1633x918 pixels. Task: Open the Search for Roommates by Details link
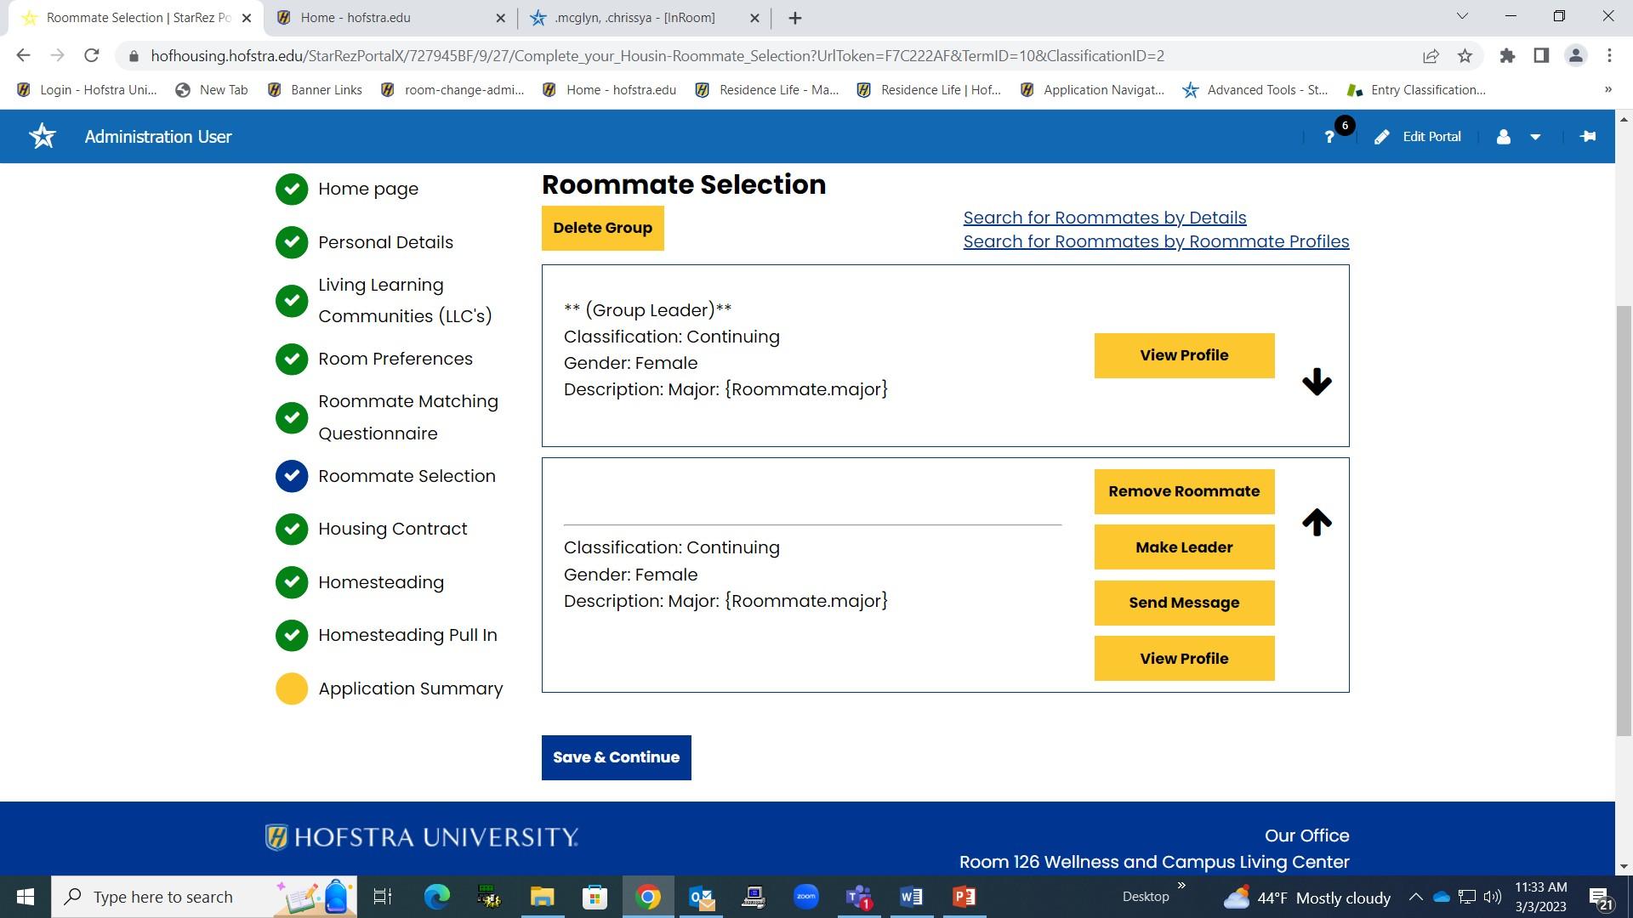[x=1104, y=218]
